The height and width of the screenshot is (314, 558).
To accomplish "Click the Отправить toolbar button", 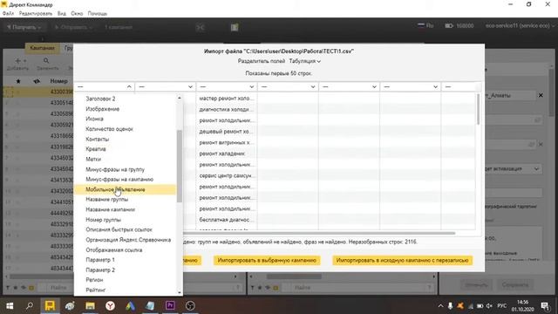I will point(73,27).
